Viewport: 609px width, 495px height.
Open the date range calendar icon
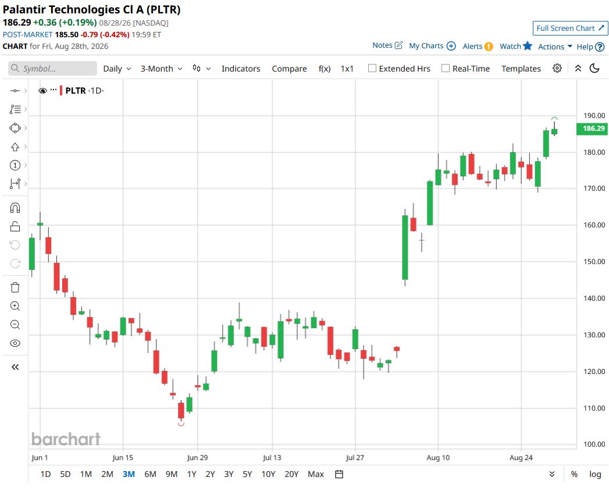pyautogui.click(x=339, y=474)
